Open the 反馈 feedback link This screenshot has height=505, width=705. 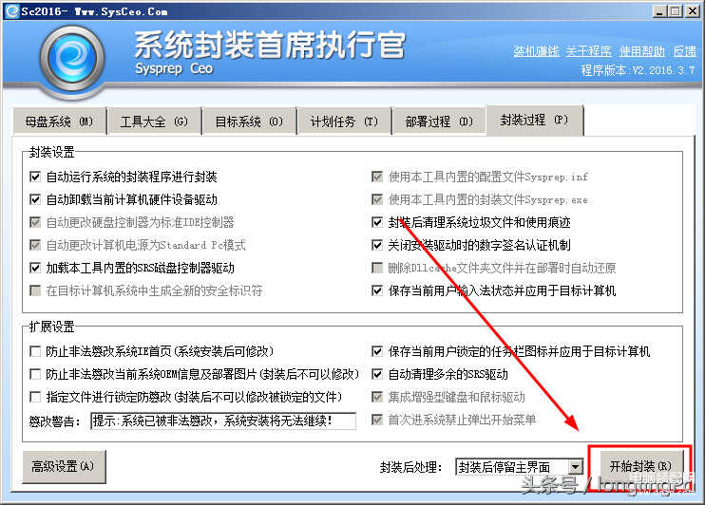pyautogui.click(x=685, y=51)
